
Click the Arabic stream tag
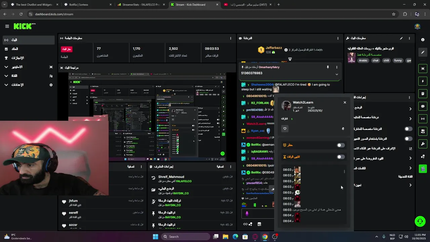pyautogui.click(x=363, y=61)
